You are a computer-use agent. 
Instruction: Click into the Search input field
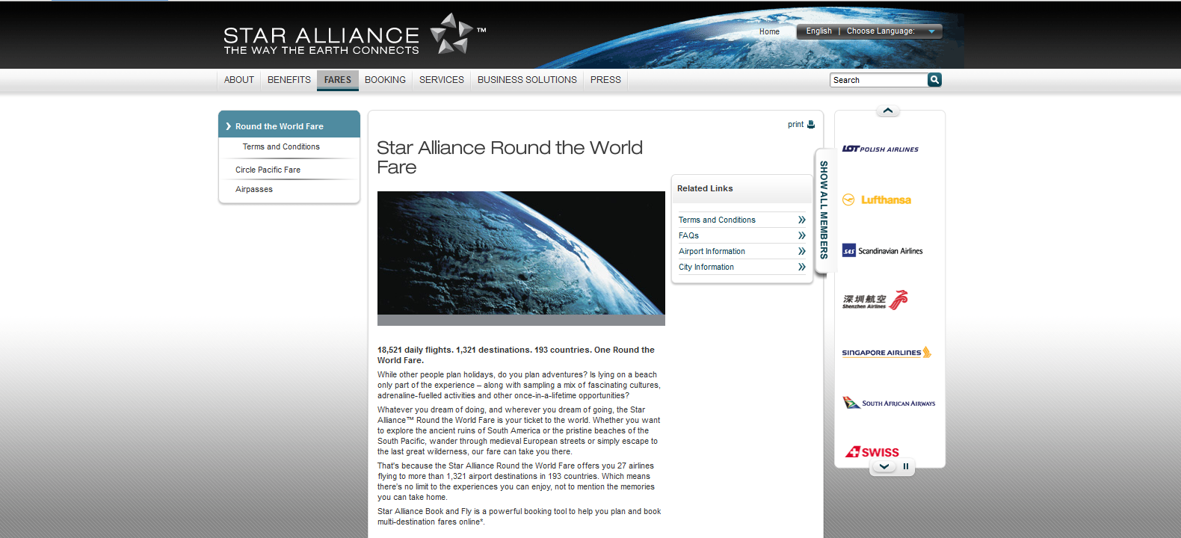[x=878, y=80]
